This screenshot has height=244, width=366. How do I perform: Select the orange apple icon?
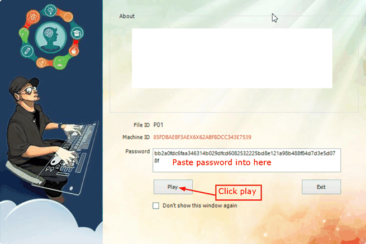tap(74, 51)
